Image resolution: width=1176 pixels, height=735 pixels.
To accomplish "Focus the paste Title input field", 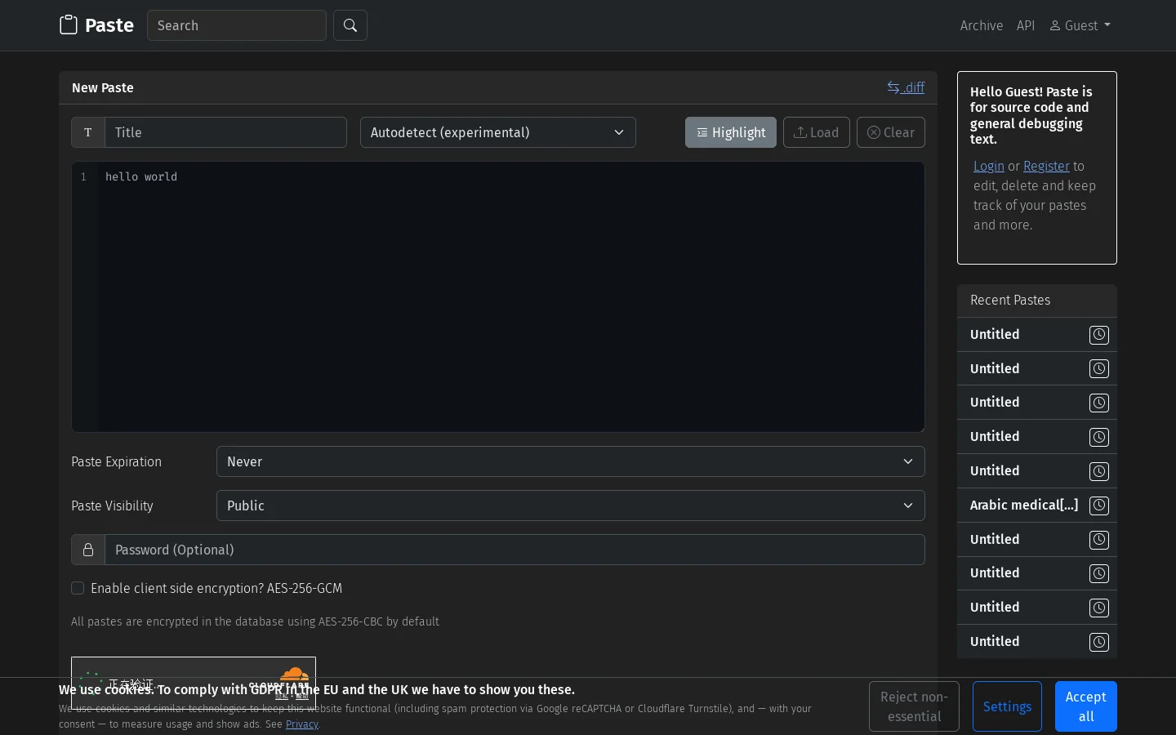I will pyautogui.click(x=225, y=132).
